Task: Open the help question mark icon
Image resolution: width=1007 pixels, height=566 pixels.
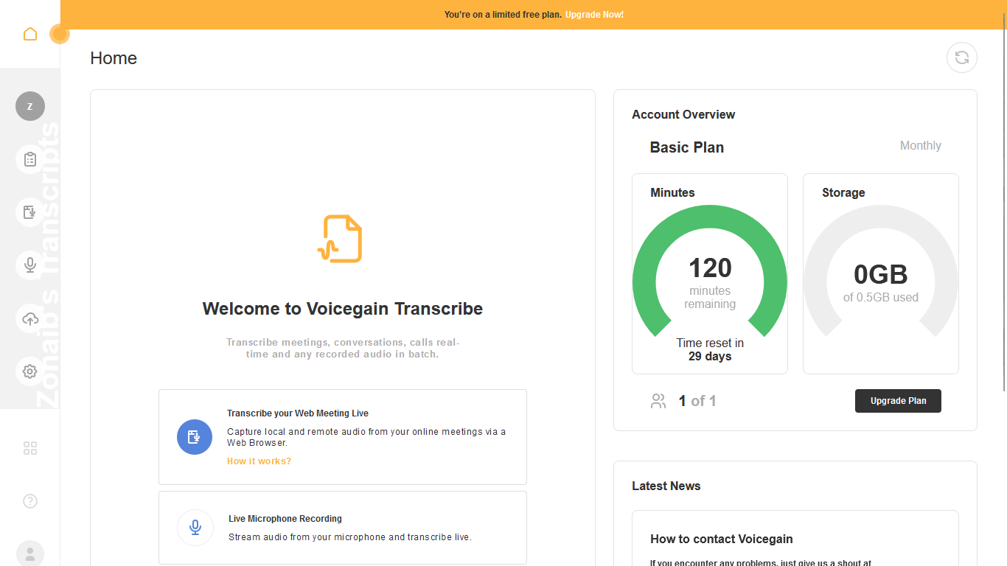Action: point(30,501)
